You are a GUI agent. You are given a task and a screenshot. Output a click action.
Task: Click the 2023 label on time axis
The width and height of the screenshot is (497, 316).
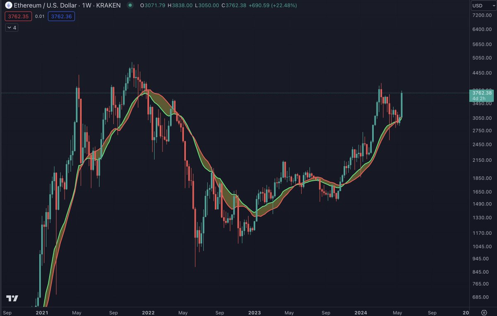255,312
